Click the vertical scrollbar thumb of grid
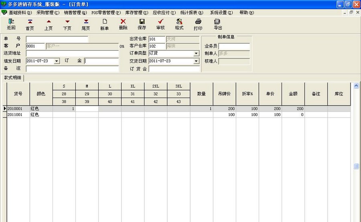The height and width of the screenshot is (222, 361). (x=356, y=166)
